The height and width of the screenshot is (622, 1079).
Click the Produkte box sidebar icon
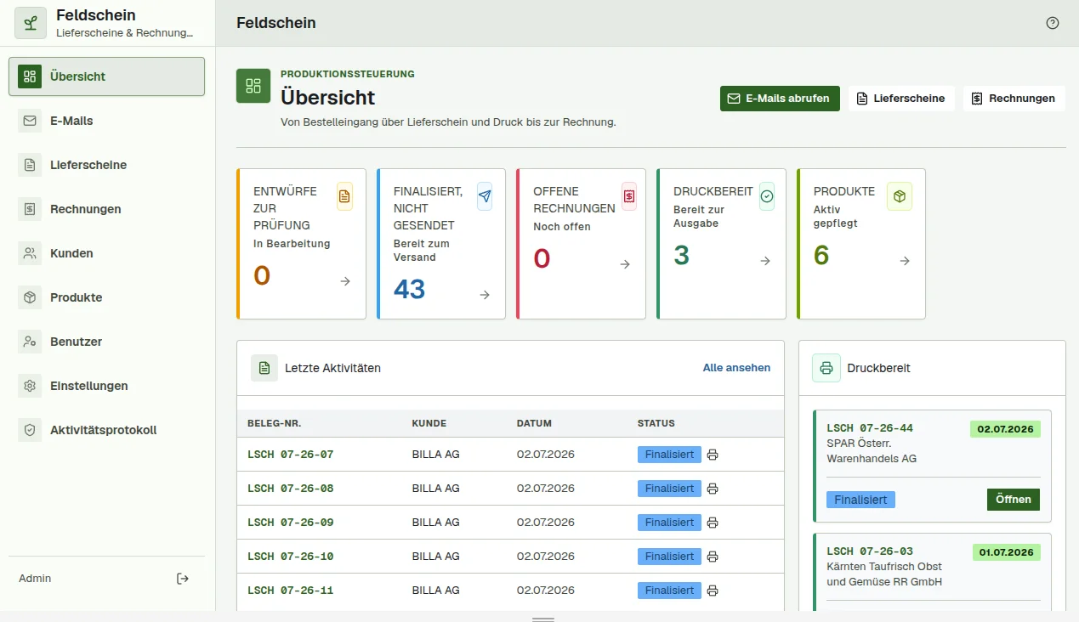(x=30, y=297)
